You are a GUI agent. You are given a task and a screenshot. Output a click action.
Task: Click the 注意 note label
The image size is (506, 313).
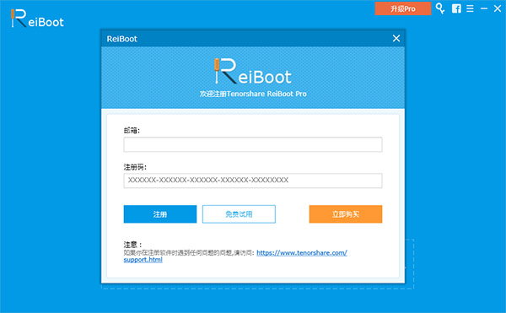[132, 245]
